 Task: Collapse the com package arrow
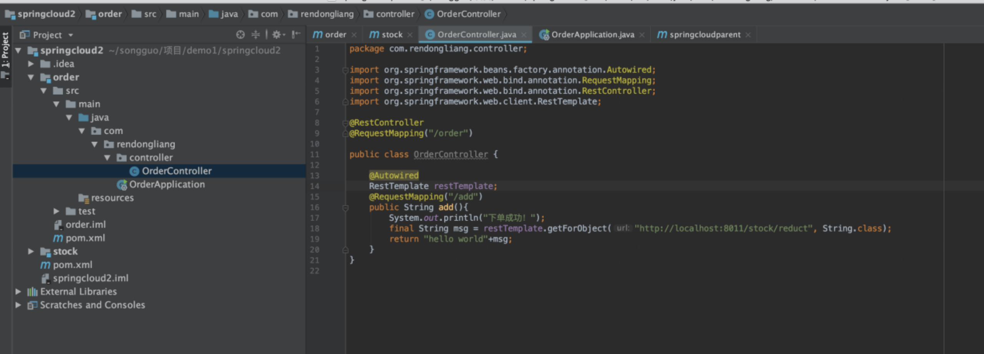82,131
